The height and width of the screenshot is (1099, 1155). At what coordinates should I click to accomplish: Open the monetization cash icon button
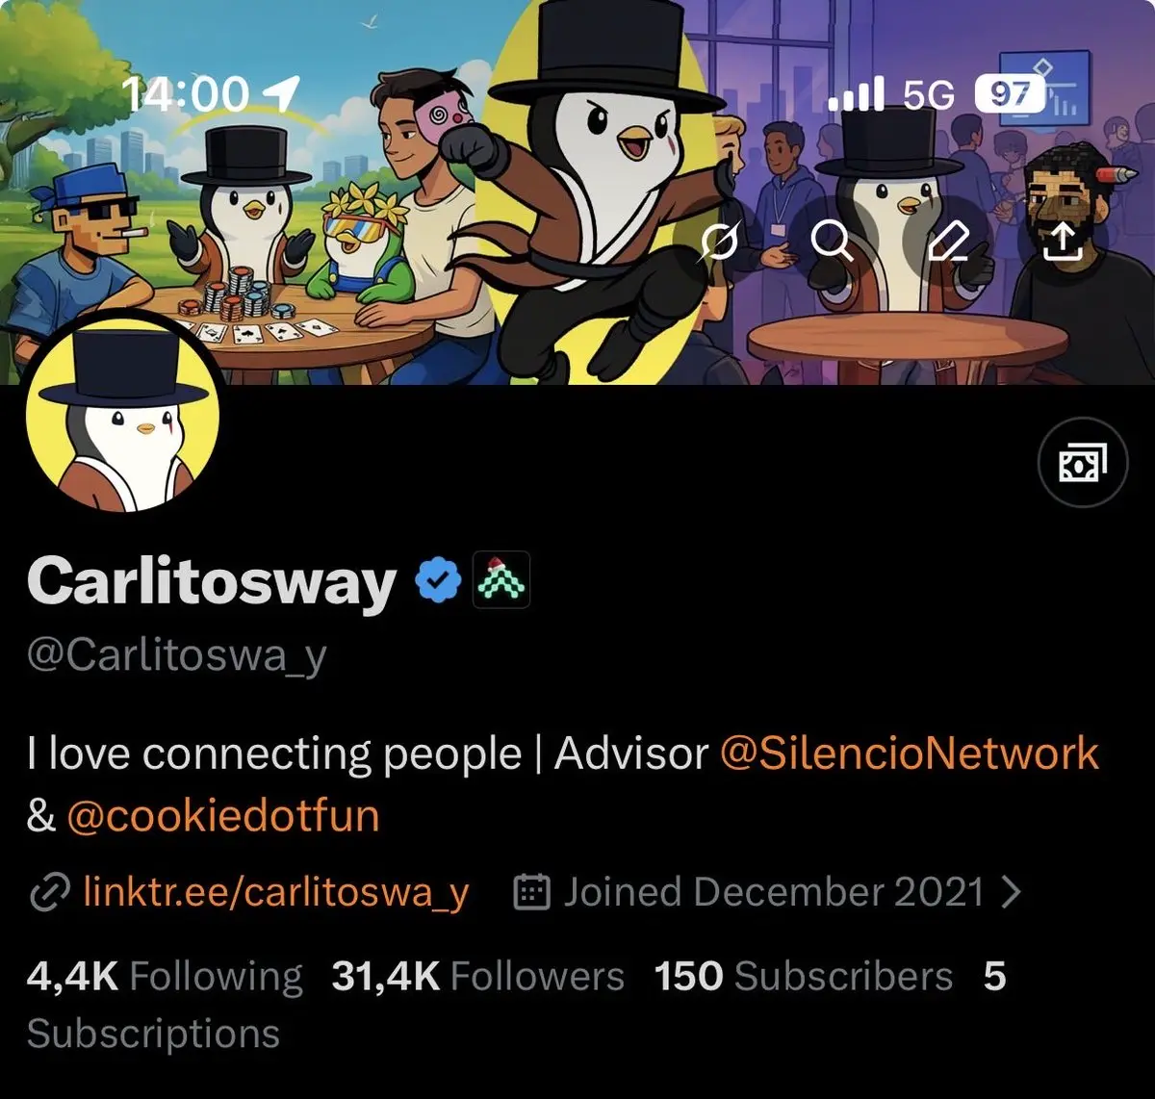(1083, 462)
